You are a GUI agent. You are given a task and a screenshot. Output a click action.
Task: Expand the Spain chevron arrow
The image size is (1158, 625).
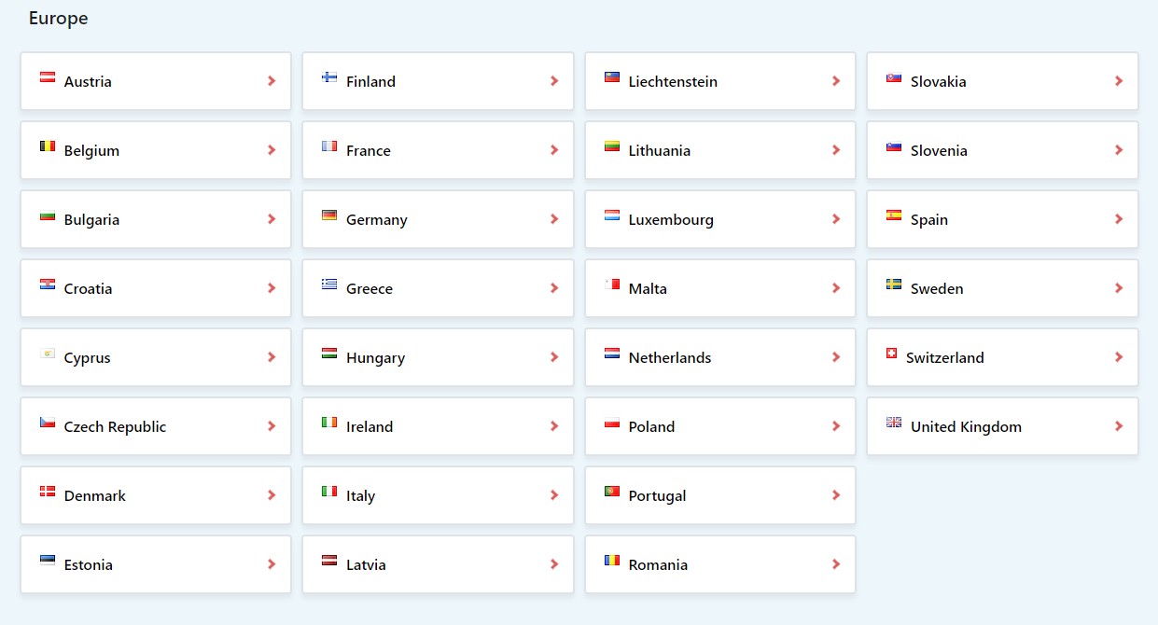(x=1119, y=219)
